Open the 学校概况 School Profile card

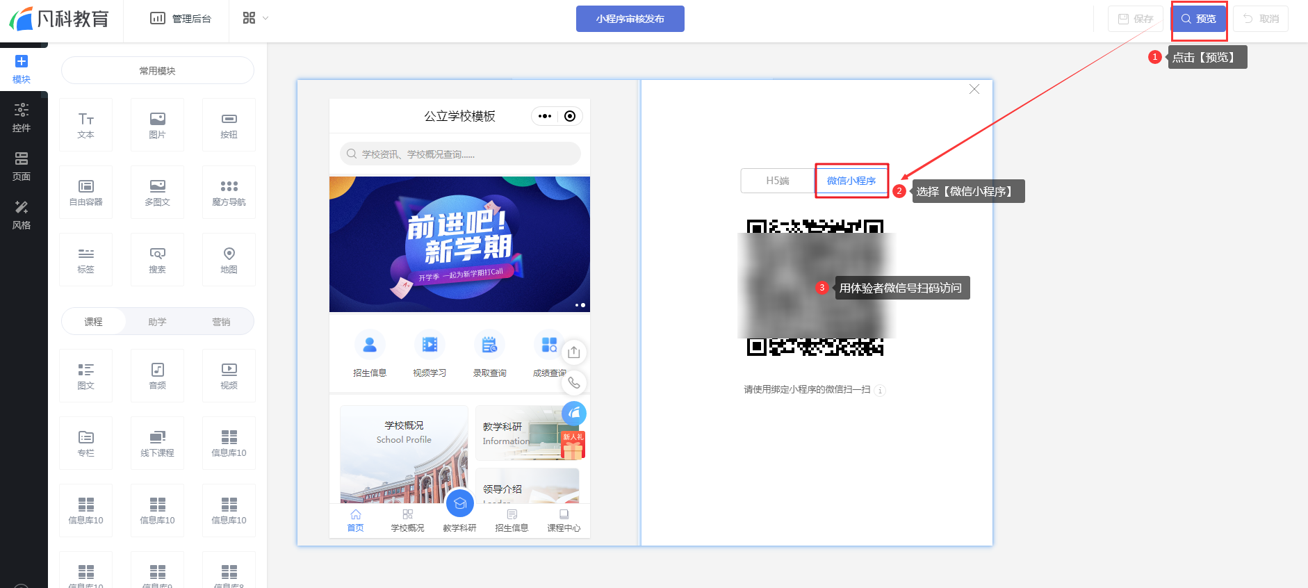point(404,454)
